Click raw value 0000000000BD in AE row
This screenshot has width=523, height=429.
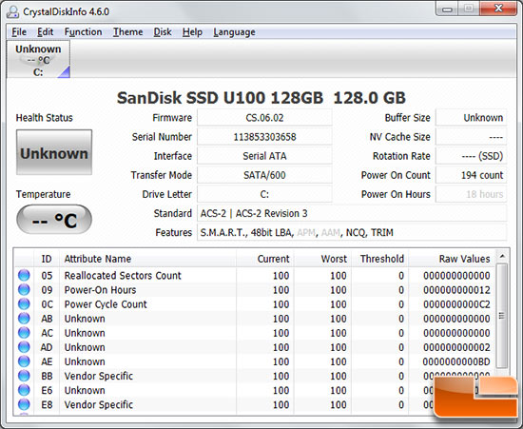456,361
